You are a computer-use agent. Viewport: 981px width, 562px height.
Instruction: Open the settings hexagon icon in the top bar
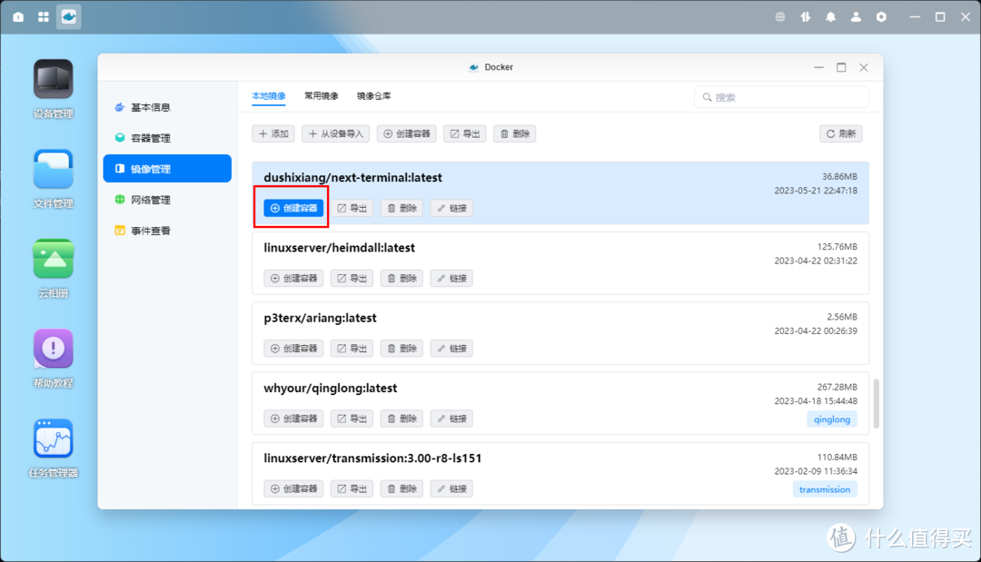(881, 17)
